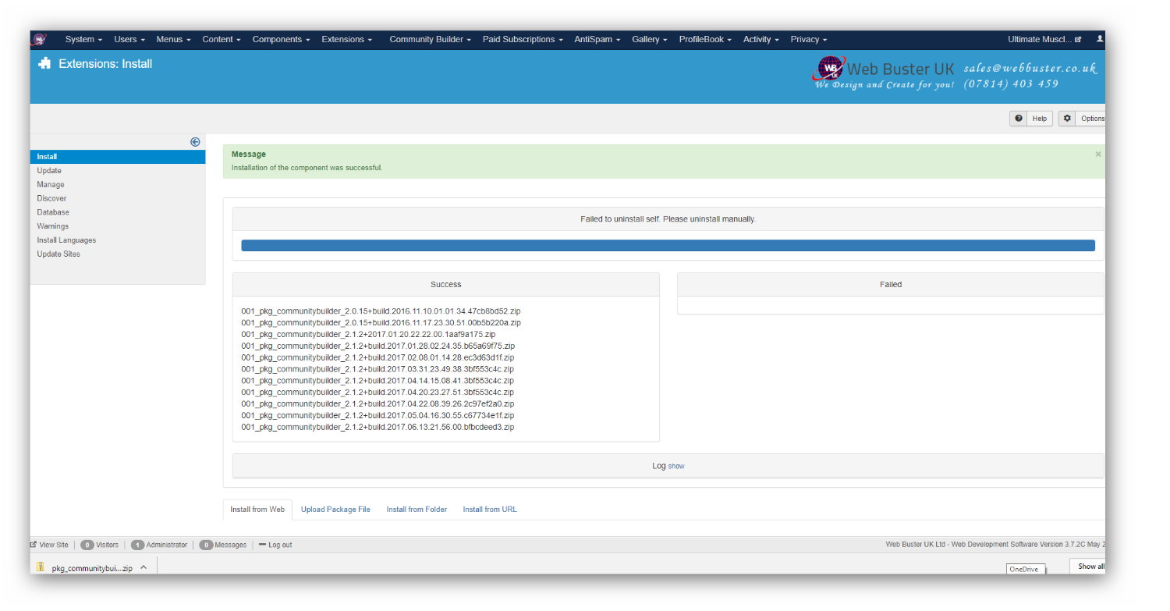Open the ProfileBook menu
Viewport: 1170px width, 611px height.
coord(705,39)
